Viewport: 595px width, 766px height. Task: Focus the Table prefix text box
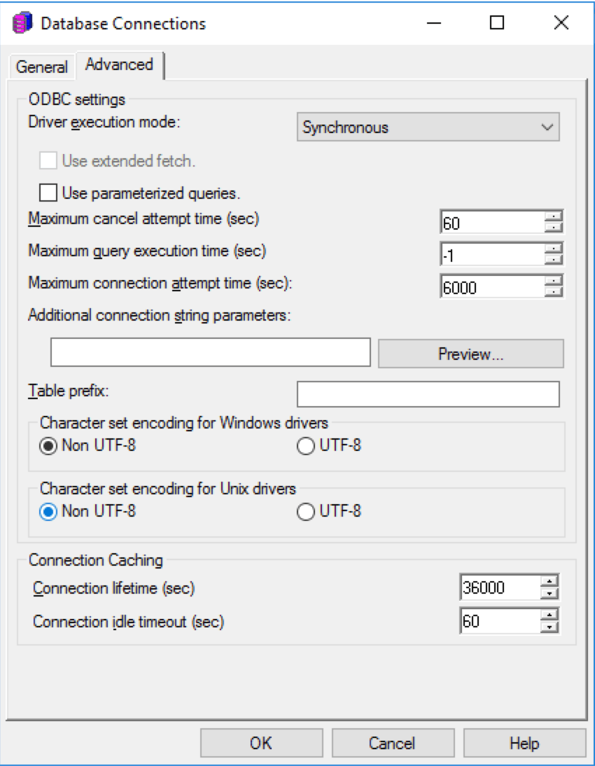[428, 394]
